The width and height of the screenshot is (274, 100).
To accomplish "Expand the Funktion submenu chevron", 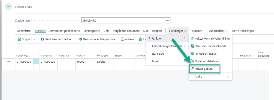I will click(185, 38).
